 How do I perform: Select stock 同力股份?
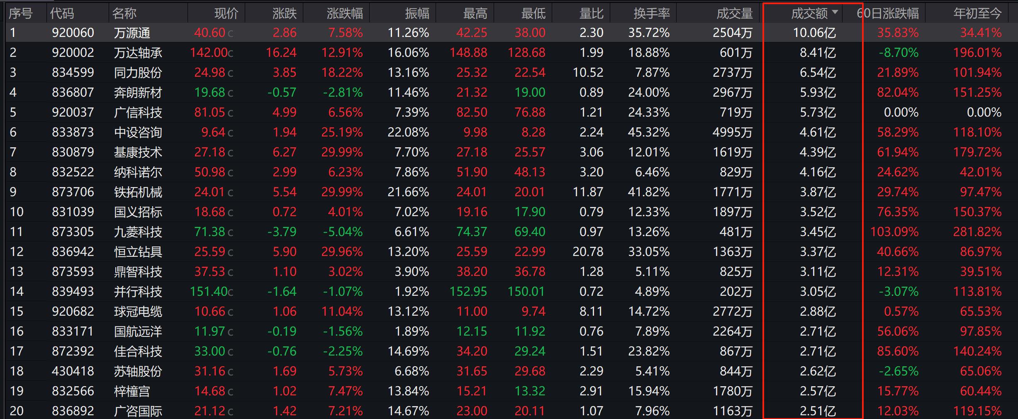pyautogui.click(x=138, y=73)
